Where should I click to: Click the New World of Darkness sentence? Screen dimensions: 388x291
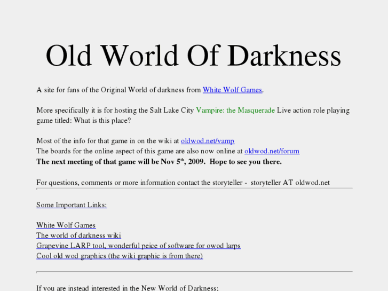128,288
